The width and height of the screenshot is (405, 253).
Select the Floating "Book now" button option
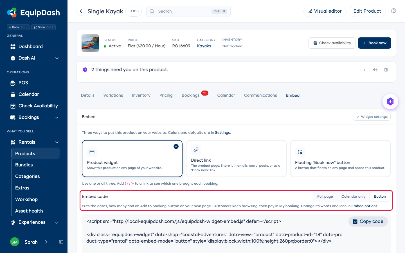click(x=340, y=159)
